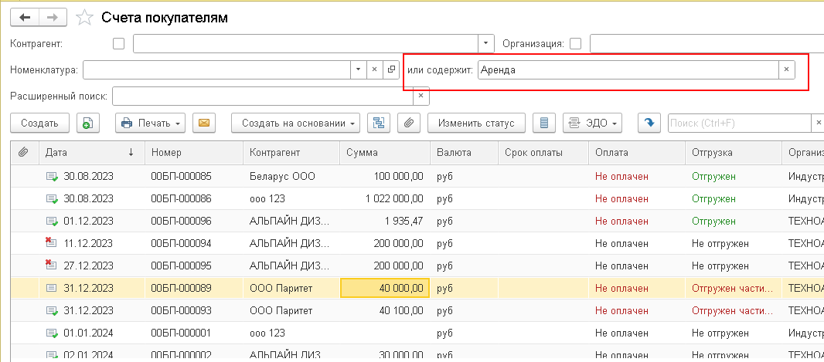
Task: Clear the Номенклатура field with X
Action: point(375,69)
